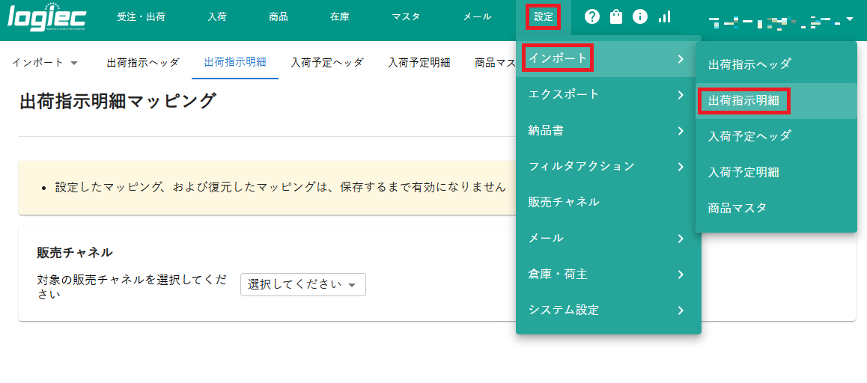Click the 出荷指示明細マッピング heading
Screen dimensions: 867x383
click(x=118, y=102)
